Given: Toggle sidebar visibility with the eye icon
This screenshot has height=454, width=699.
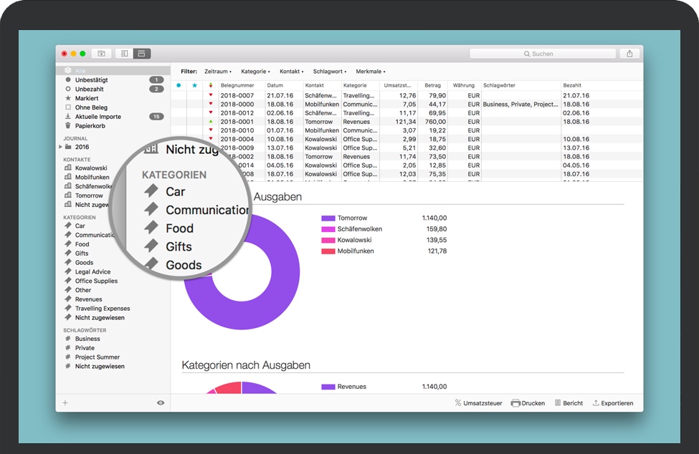Looking at the screenshot, I should click(x=161, y=403).
